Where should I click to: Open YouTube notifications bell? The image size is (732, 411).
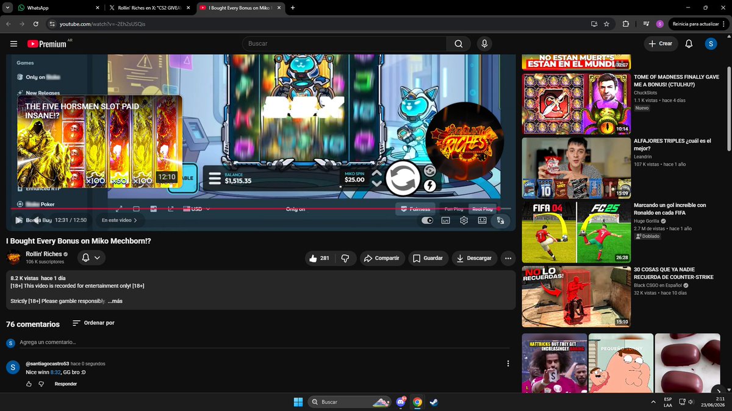(x=689, y=44)
